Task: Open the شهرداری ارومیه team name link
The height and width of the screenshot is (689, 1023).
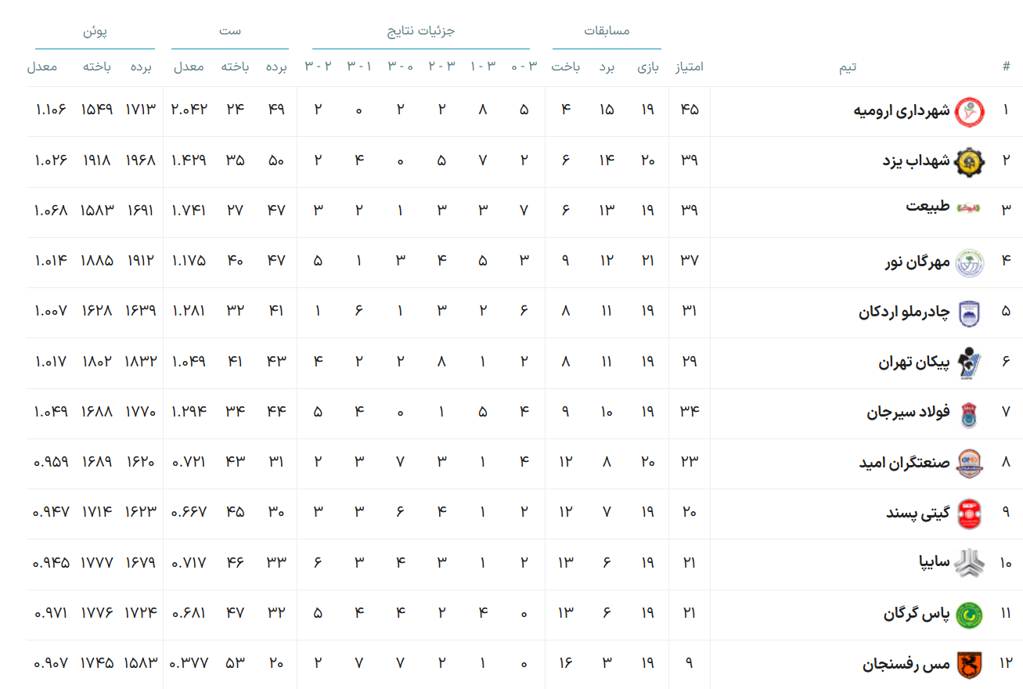Action: click(x=902, y=110)
